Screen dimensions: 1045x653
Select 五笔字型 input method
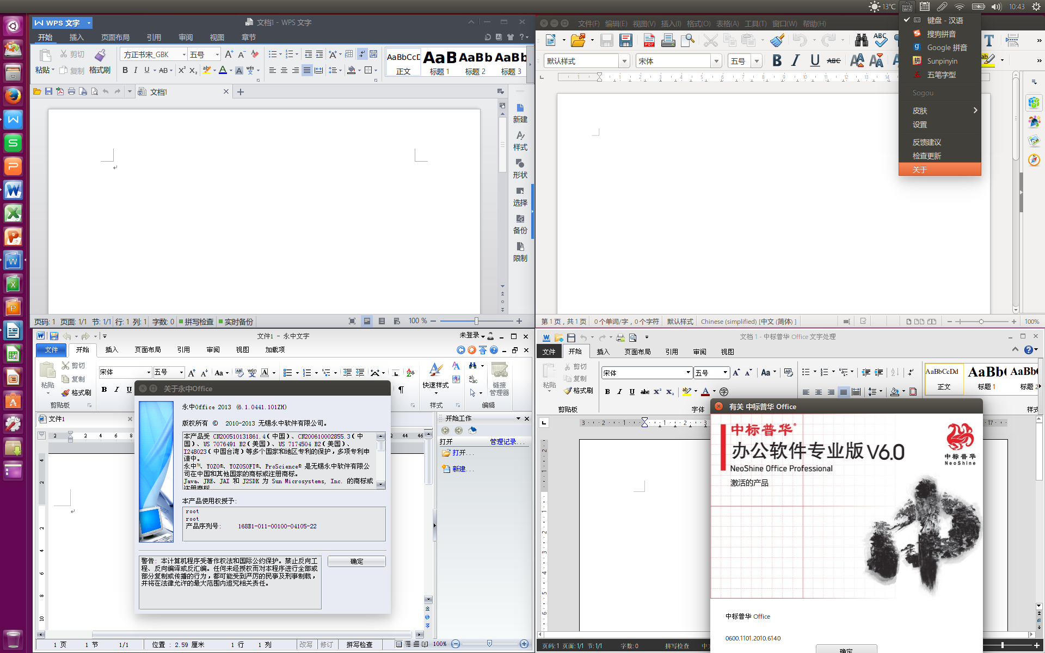pyautogui.click(x=941, y=75)
